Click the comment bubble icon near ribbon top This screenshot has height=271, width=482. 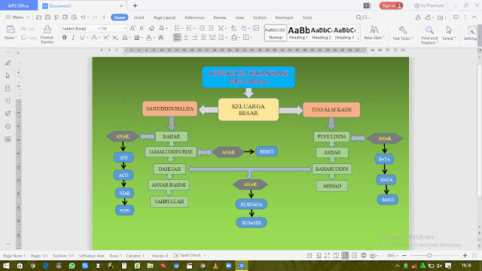(x=456, y=17)
